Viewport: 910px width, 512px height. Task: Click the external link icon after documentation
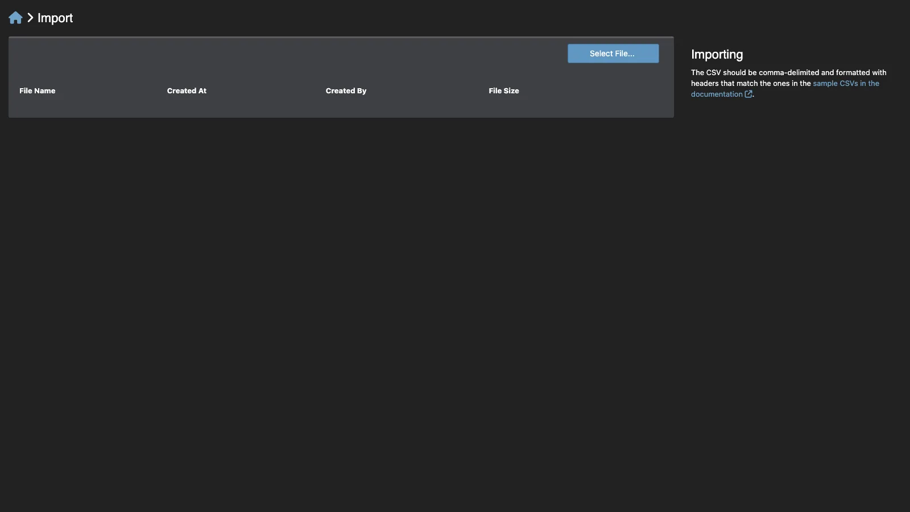[x=748, y=94]
